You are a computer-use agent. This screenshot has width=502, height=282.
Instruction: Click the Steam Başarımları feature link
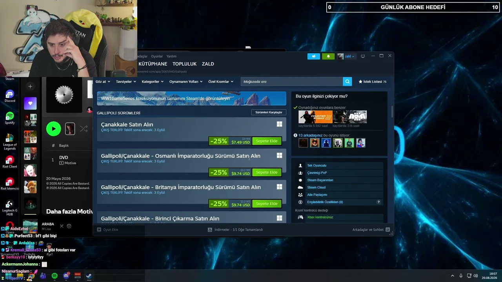pos(320,180)
